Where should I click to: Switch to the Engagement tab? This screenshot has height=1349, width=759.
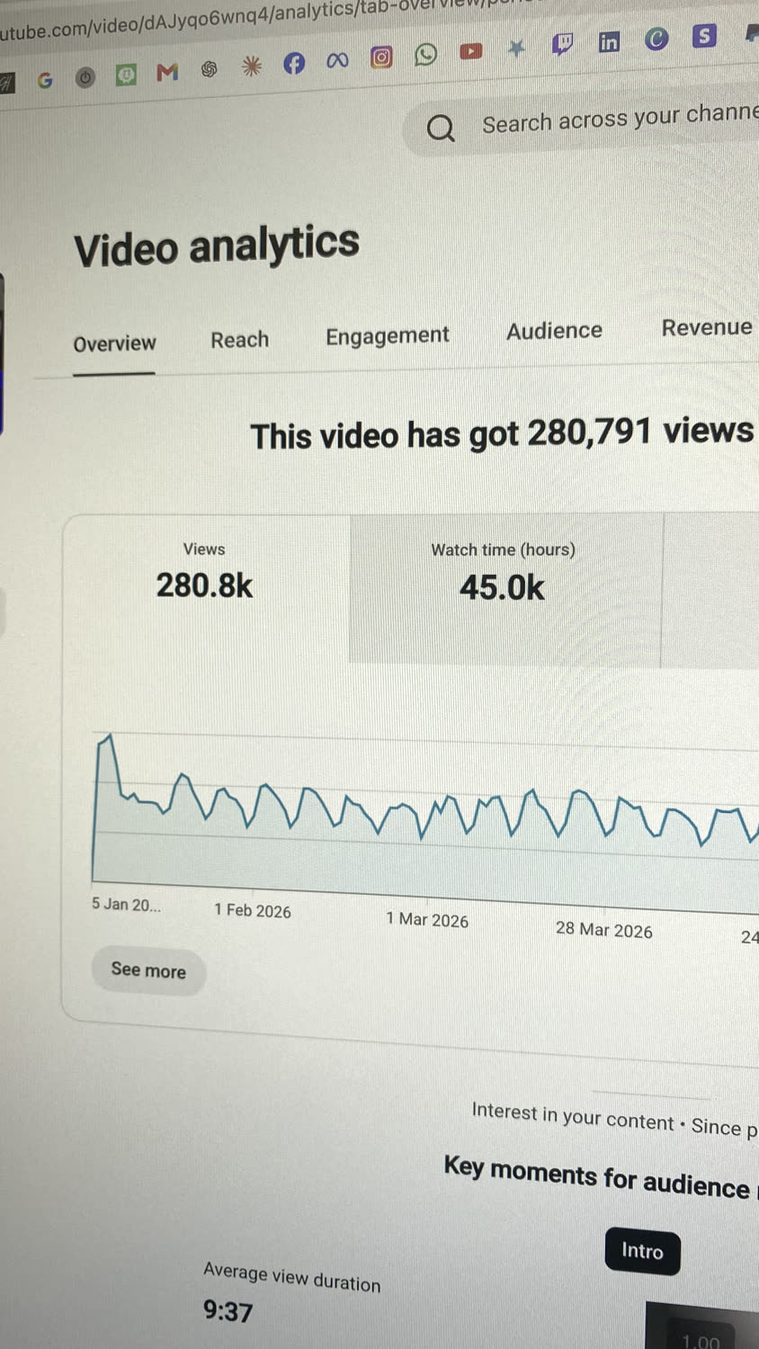point(387,335)
